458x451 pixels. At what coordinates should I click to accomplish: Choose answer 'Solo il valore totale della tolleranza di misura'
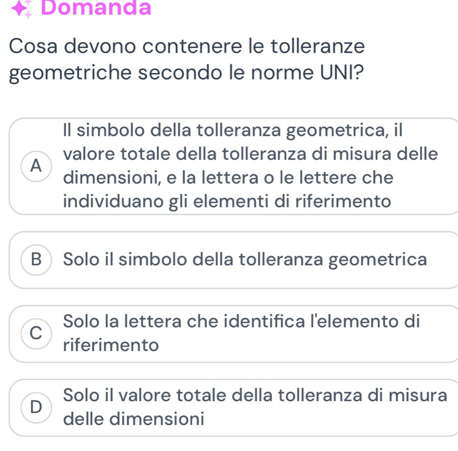coord(255,395)
